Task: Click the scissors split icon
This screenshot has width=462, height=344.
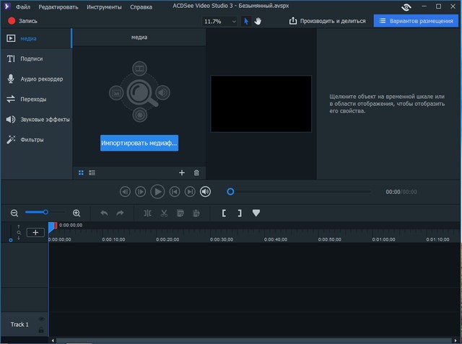Action: click(164, 213)
